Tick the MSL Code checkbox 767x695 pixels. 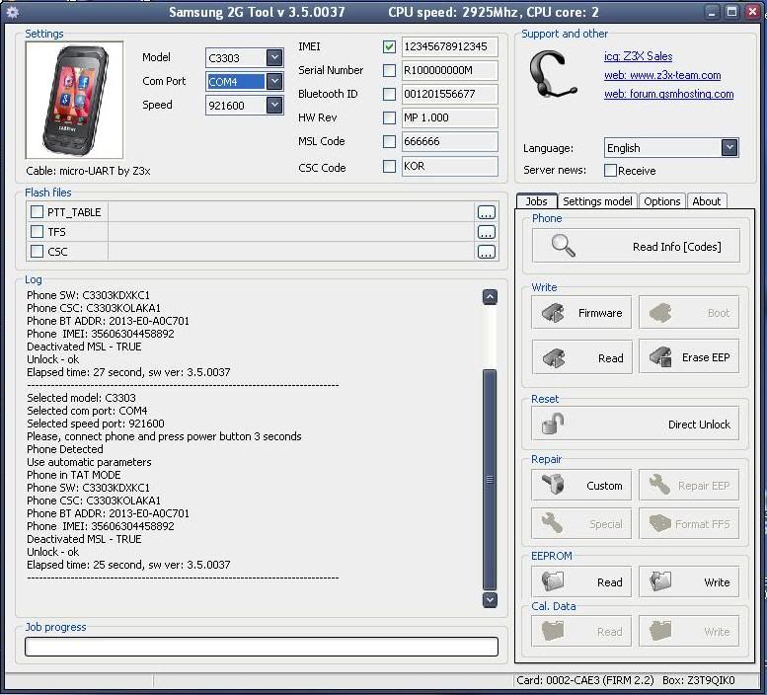coord(389,141)
